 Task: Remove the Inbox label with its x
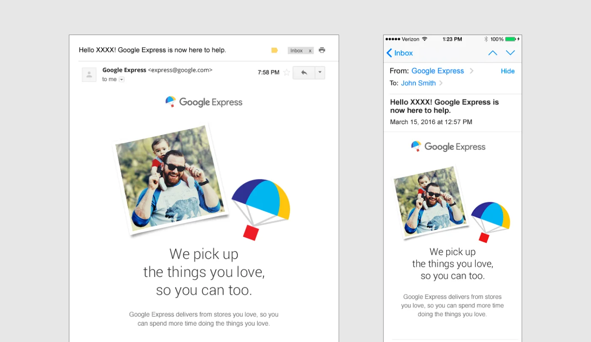pyautogui.click(x=310, y=51)
